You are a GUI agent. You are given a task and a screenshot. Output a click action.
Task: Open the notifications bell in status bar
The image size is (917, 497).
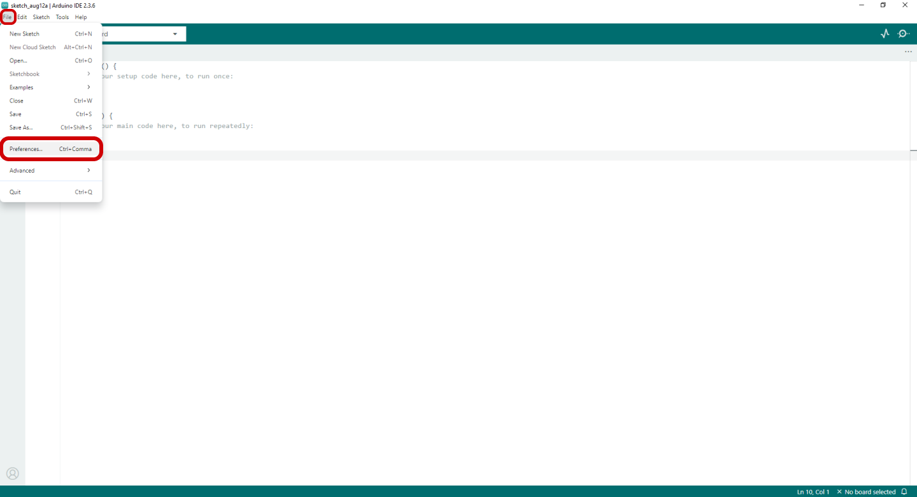click(904, 492)
